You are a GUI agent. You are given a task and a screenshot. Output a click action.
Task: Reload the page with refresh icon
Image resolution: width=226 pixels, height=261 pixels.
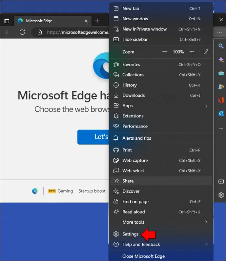tap(22, 32)
